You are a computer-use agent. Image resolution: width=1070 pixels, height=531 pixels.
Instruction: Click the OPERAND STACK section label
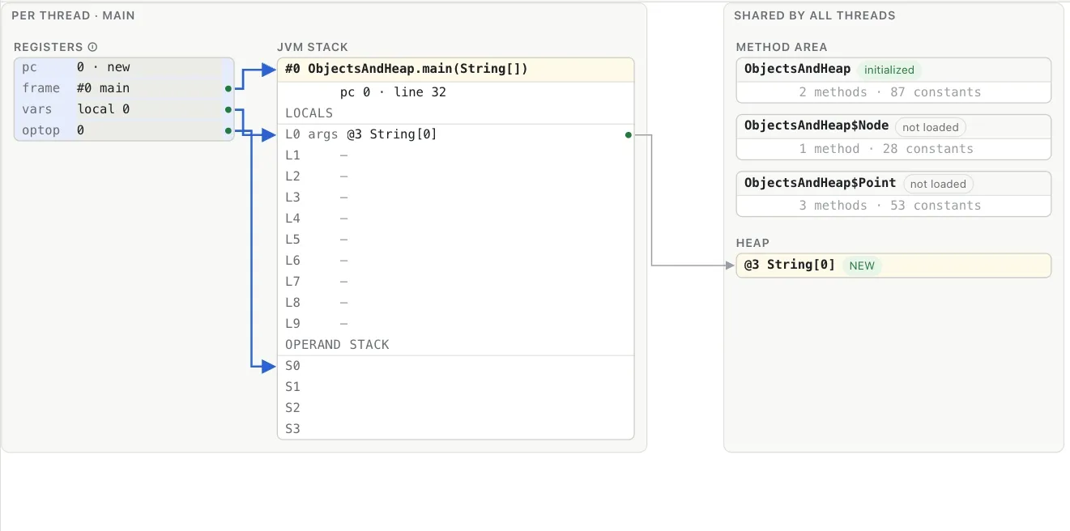pyautogui.click(x=337, y=345)
